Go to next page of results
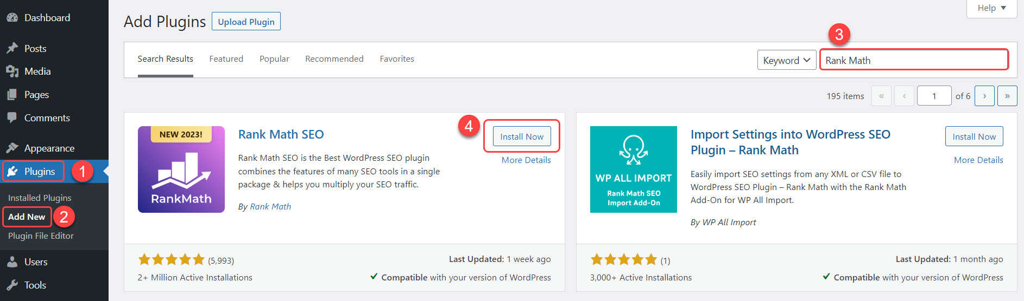1024x301 pixels. tap(984, 96)
